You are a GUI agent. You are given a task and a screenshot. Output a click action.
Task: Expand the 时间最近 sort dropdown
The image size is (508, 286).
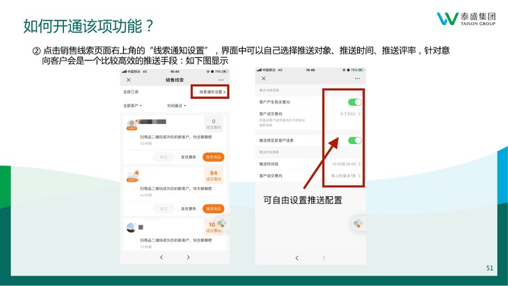[177, 106]
